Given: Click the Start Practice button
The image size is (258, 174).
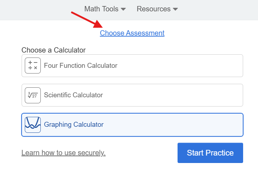Looking at the screenshot, I should tap(210, 153).
